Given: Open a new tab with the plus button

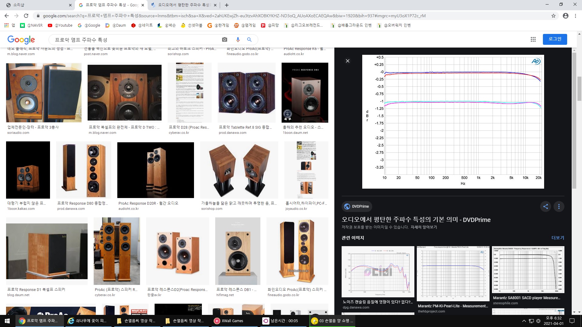Looking at the screenshot, I should click(227, 5).
